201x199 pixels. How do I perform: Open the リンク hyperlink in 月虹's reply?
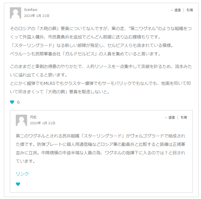tap(22, 174)
